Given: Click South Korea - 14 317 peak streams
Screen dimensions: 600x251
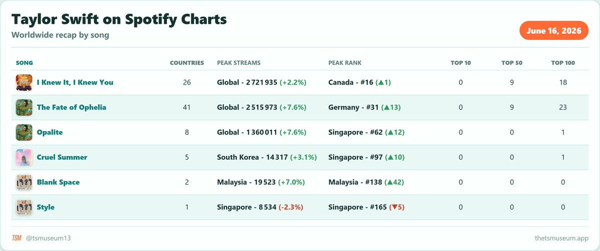Looking at the screenshot, I should [267, 157].
